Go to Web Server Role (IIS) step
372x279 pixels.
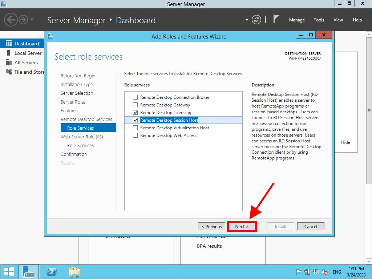coord(82,137)
